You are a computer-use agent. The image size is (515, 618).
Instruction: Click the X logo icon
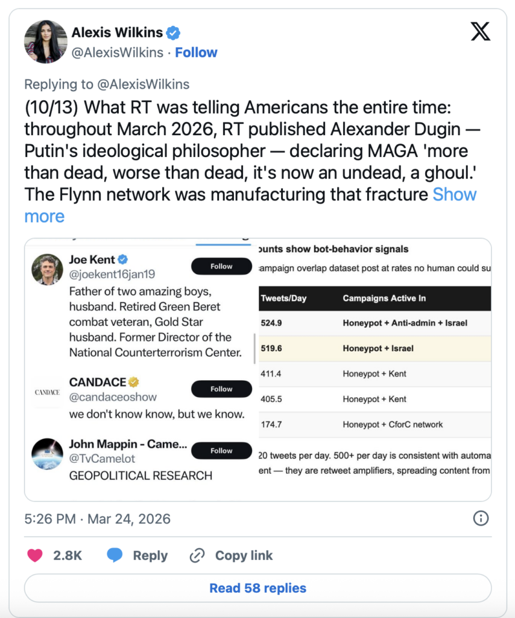480,31
